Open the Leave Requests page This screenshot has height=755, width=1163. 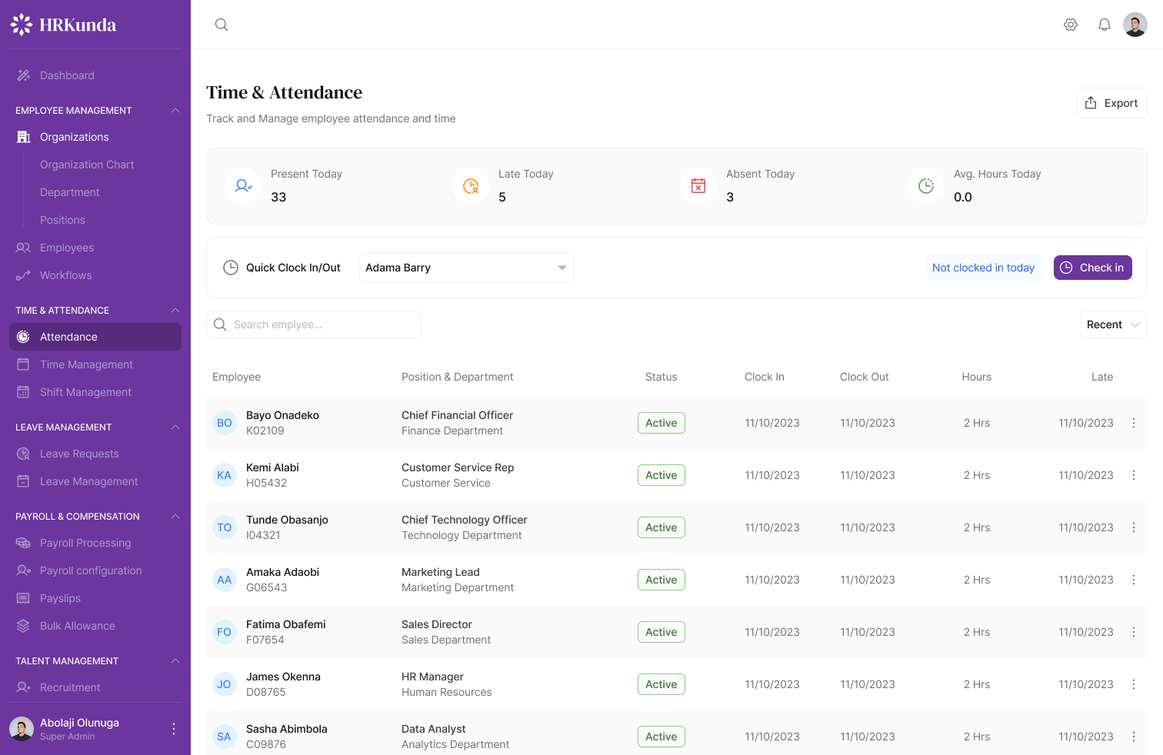pos(79,453)
